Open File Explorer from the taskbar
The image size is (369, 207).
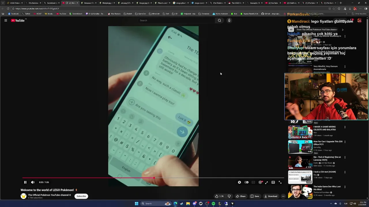[188, 204]
